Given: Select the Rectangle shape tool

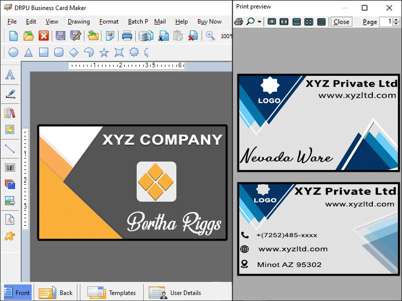Looking at the screenshot, I should pos(44,52).
